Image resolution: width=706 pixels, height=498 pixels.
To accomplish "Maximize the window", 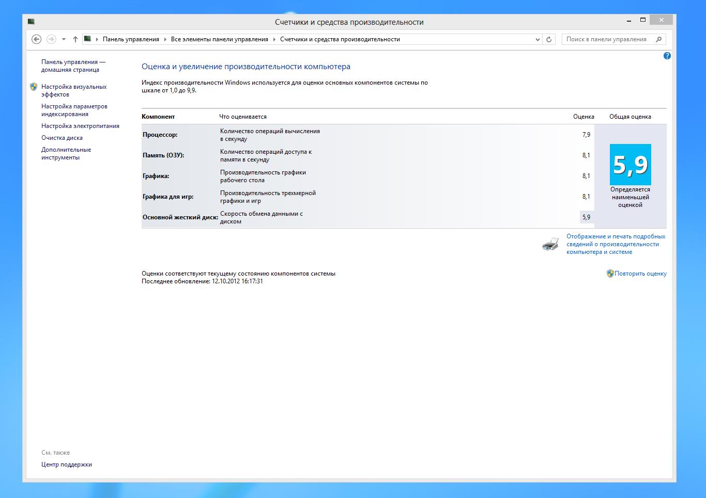I will (x=642, y=20).
